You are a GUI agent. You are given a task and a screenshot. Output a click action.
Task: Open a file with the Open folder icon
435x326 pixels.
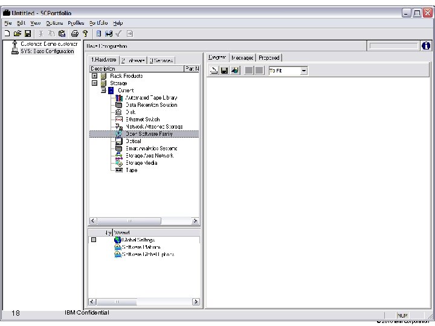coord(17,34)
